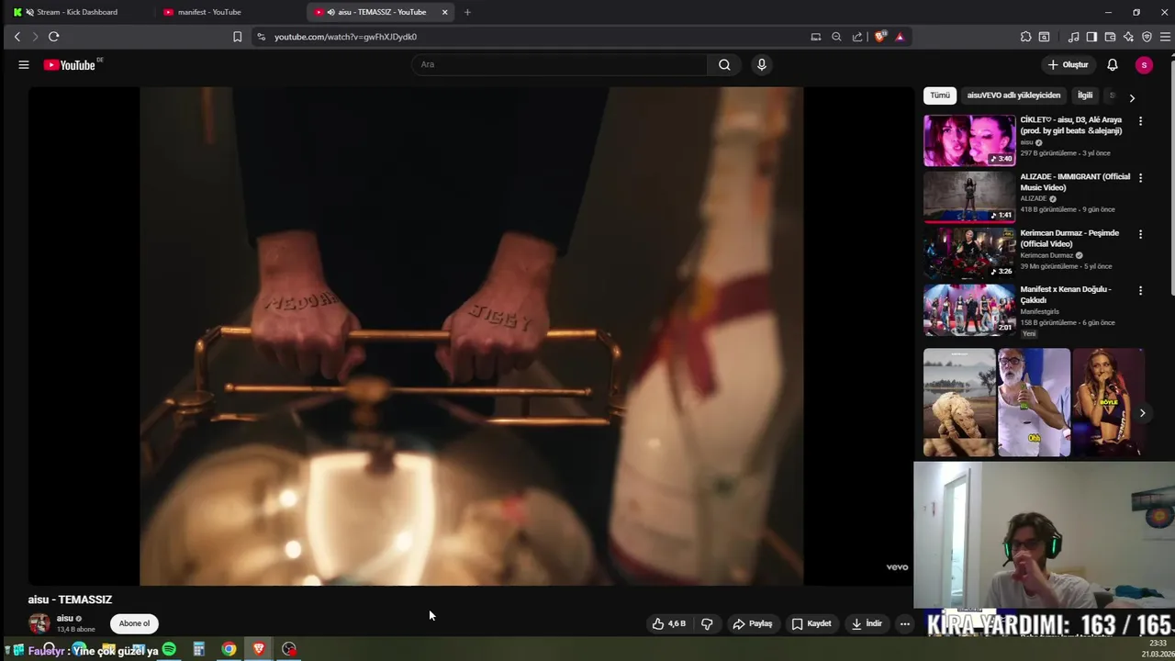Viewport: 1175px width, 661px height.
Task: Download the video with İndir
Action: [x=867, y=624]
